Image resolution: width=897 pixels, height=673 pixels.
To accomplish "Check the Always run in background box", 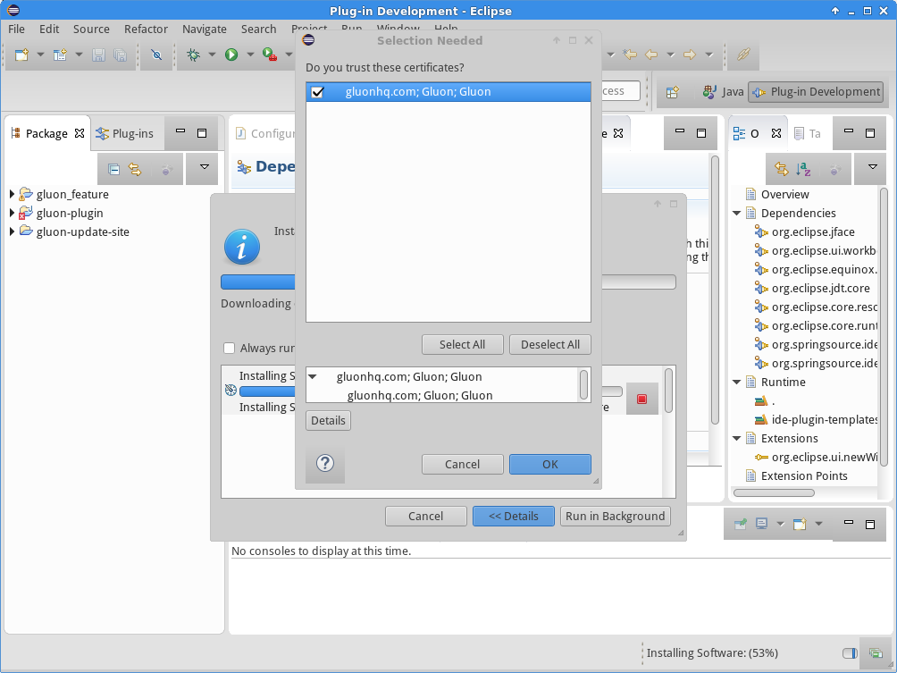I will 230,348.
